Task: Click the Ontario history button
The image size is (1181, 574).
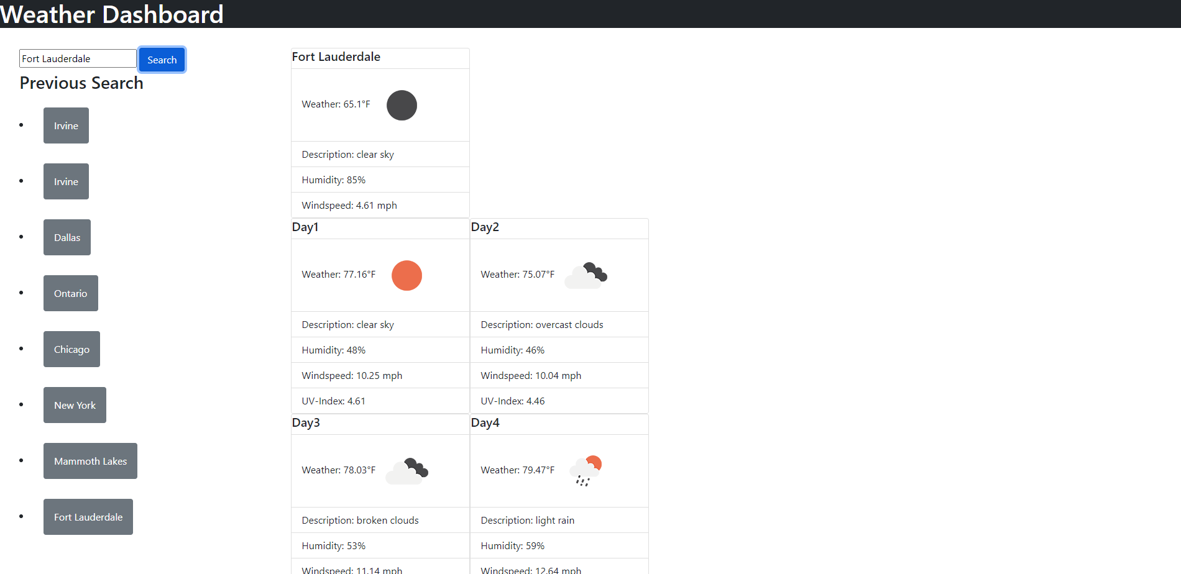Action: (x=70, y=293)
